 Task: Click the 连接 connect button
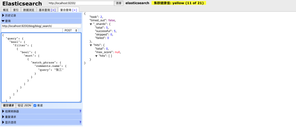(119, 3)
